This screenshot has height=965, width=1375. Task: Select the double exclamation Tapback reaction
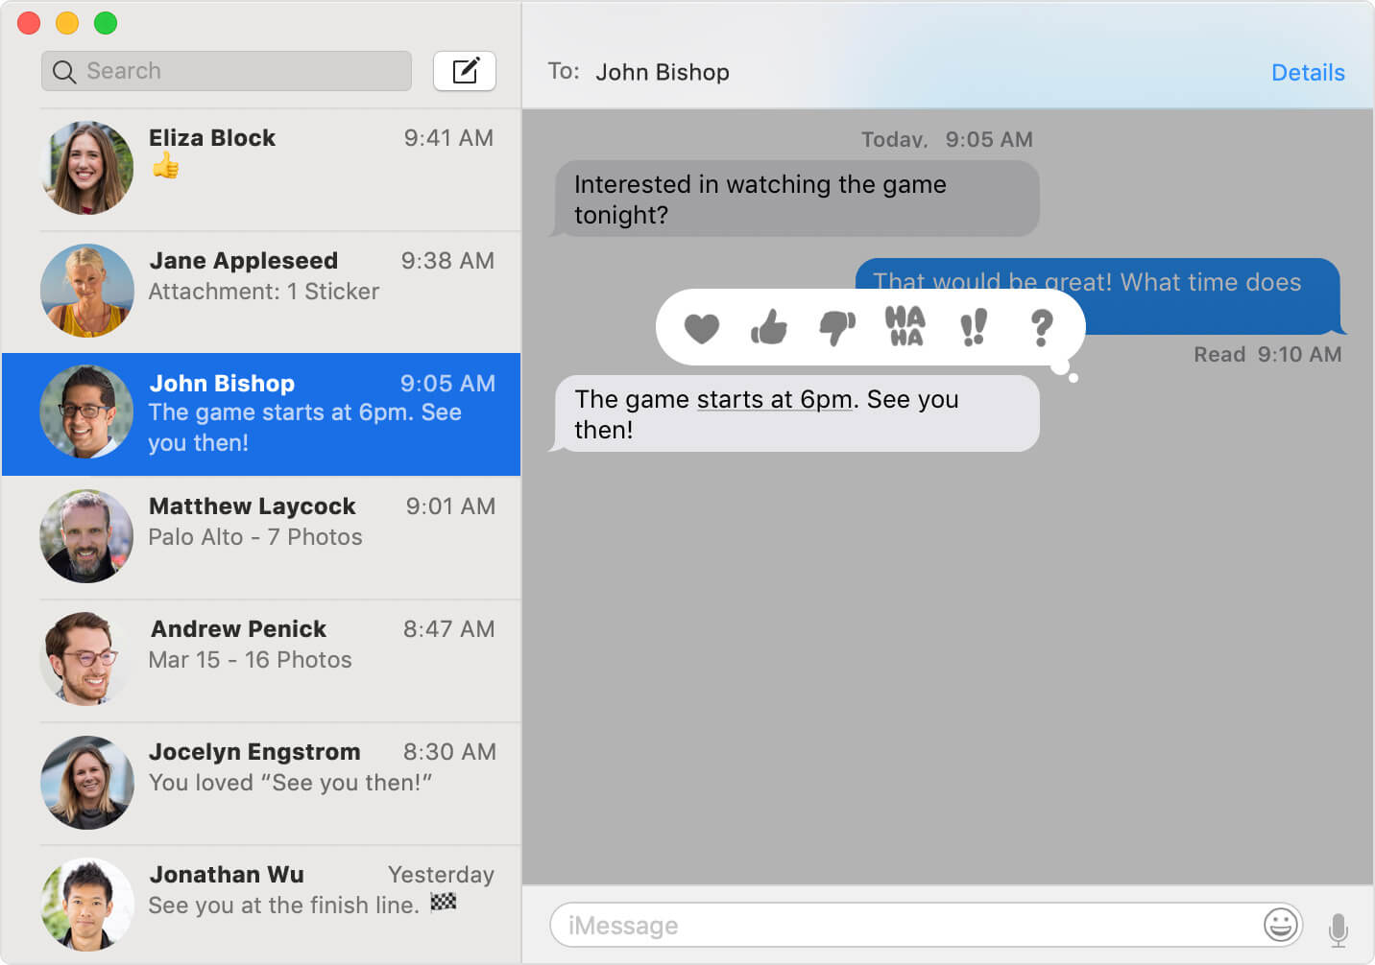(973, 328)
